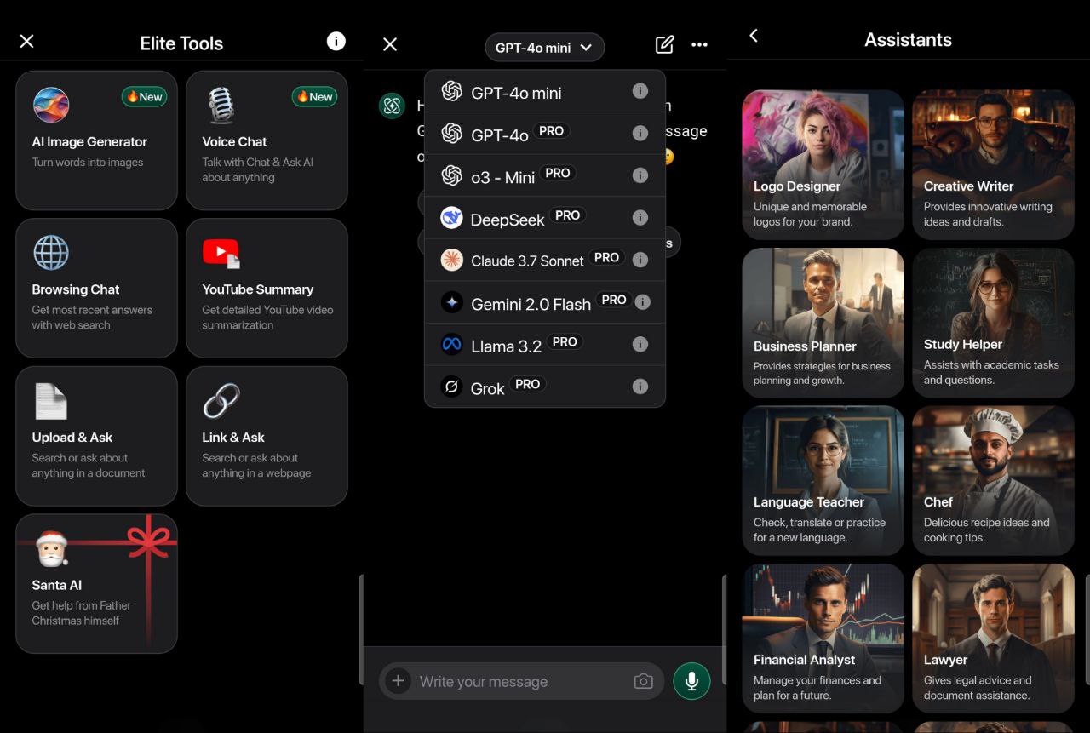Open the Business Planner assistant

[x=823, y=323]
